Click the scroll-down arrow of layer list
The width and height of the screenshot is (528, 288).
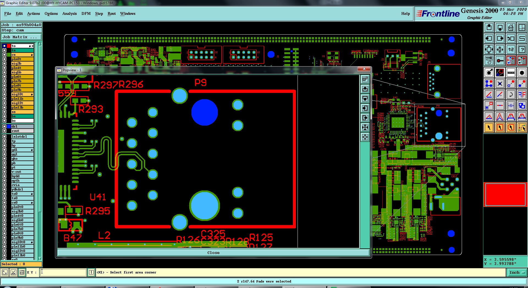click(40, 258)
